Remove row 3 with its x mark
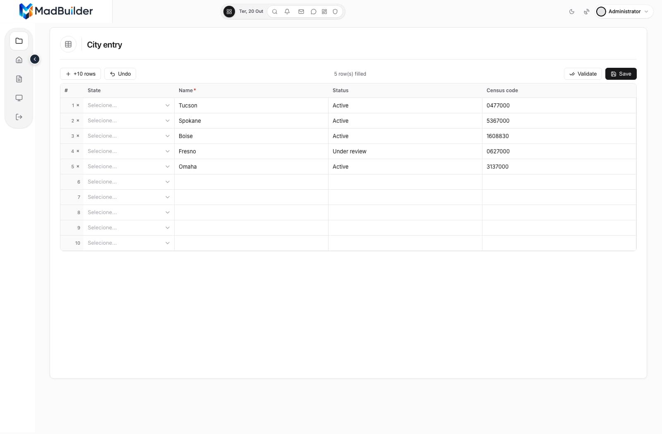The width and height of the screenshot is (662, 434). point(78,136)
